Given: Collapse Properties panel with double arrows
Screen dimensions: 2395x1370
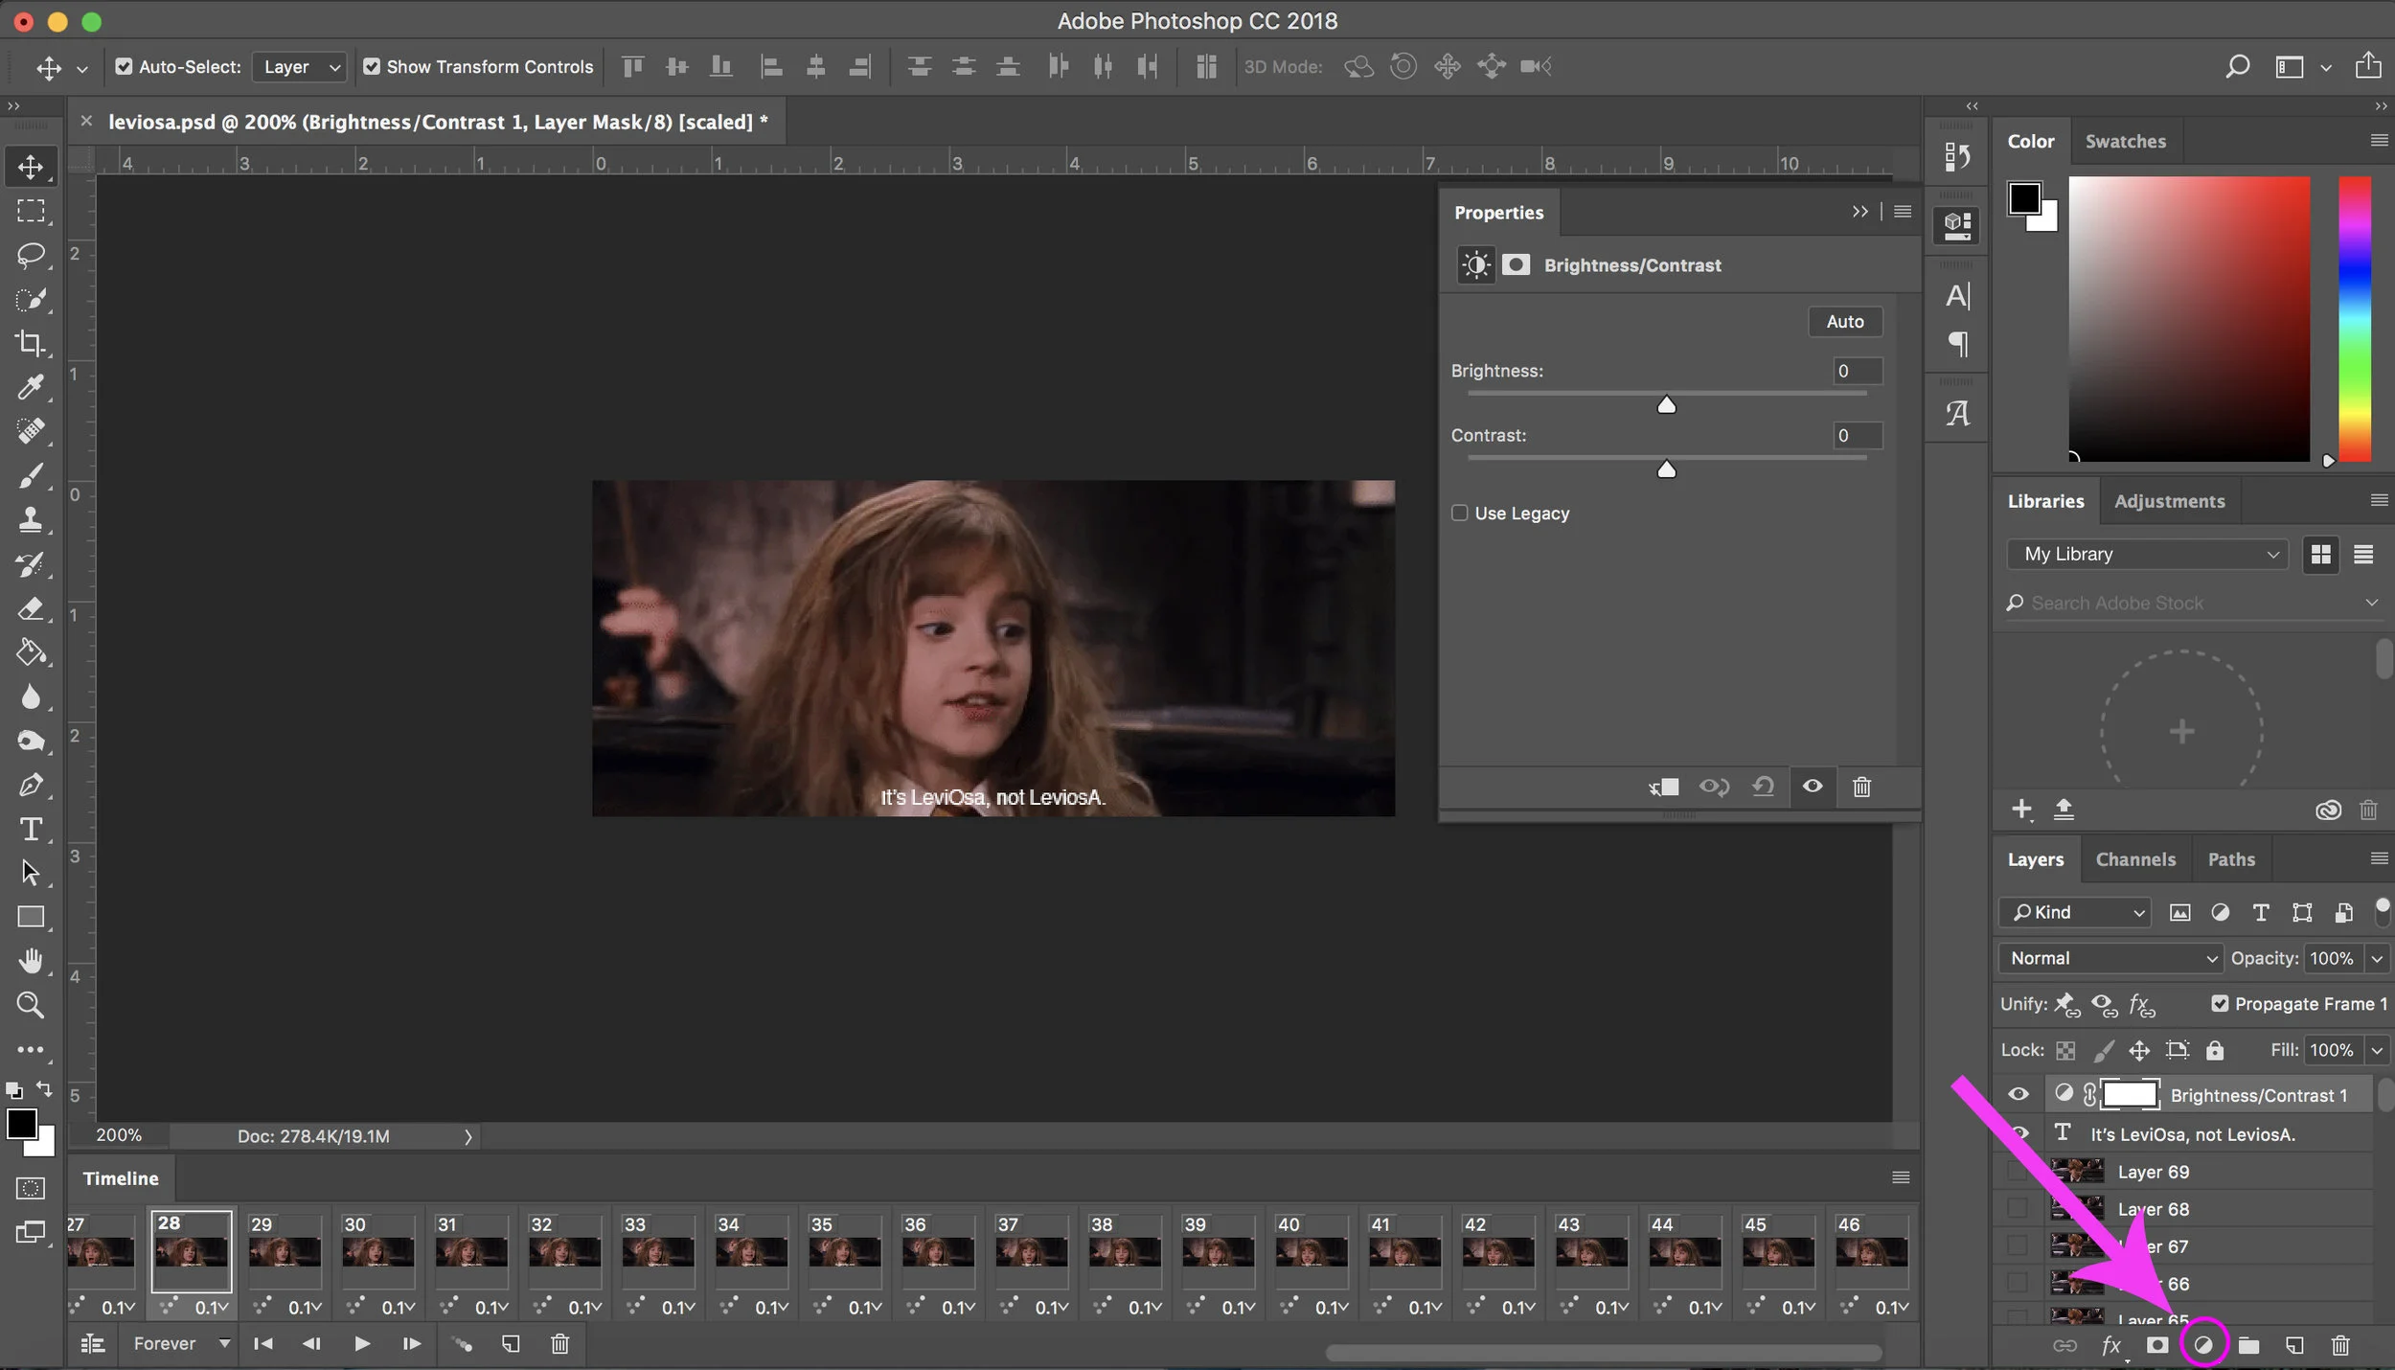Looking at the screenshot, I should [x=1859, y=212].
